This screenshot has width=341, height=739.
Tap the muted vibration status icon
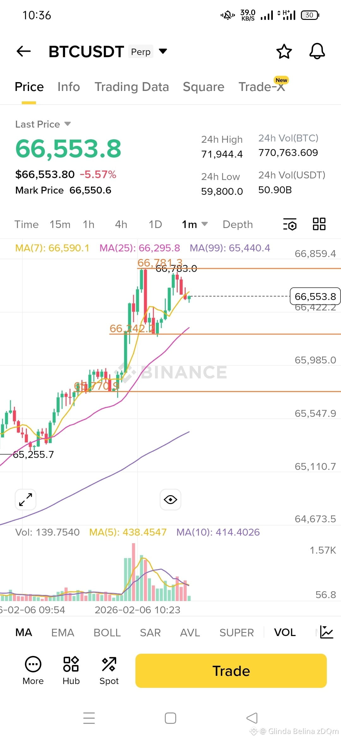[228, 15]
